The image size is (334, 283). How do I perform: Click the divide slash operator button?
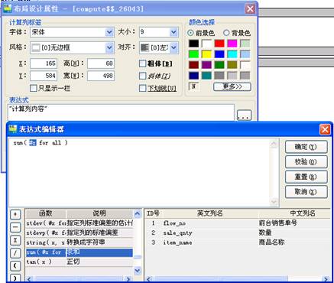click(x=15, y=253)
